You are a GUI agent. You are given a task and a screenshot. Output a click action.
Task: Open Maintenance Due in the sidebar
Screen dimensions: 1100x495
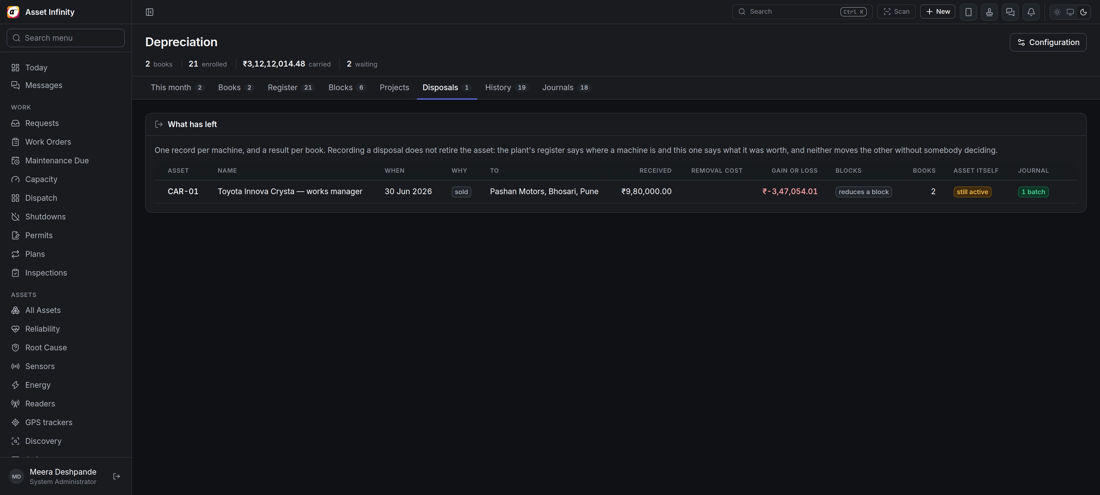click(66, 161)
